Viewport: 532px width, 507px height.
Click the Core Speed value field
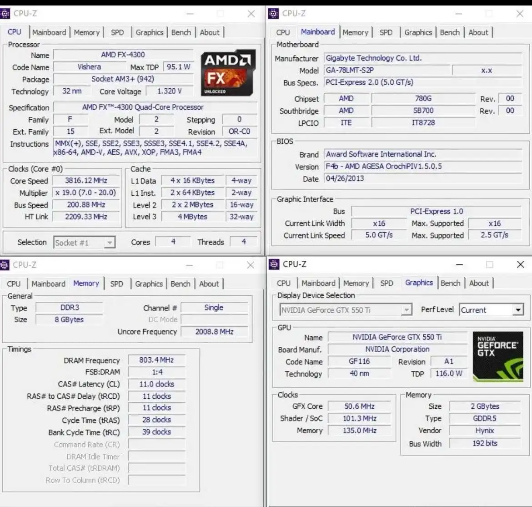(85, 181)
